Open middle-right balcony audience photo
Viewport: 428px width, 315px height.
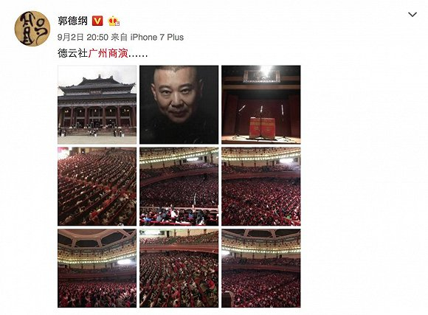coord(261,187)
